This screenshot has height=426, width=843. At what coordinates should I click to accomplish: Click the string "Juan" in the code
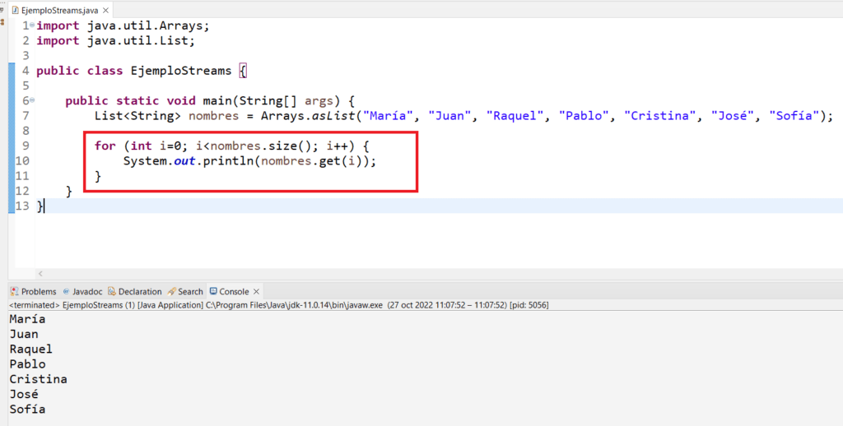449,115
